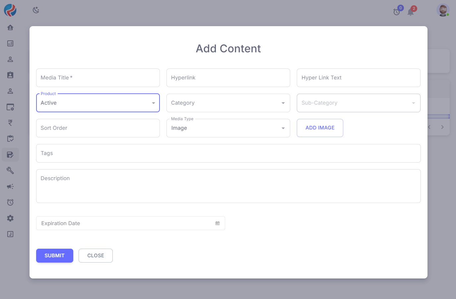Focus the Media Title field
The width and height of the screenshot is (456, 299).
point(98,78)
